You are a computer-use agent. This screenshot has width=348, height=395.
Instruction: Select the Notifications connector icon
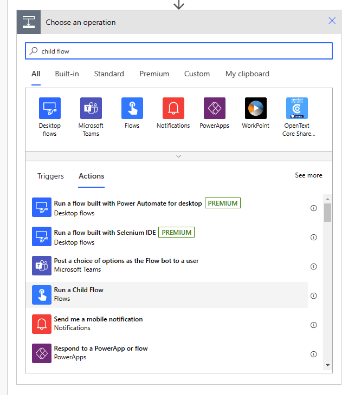click(173, 108)
